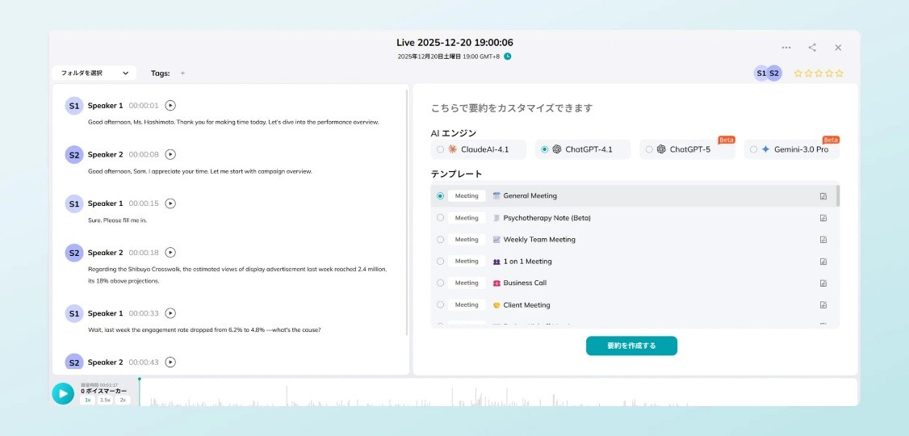This screenshot has height=436, width=909.
Task: Open the フォルダを選択 folder dropdown
Action: click(x=94, y=73)
